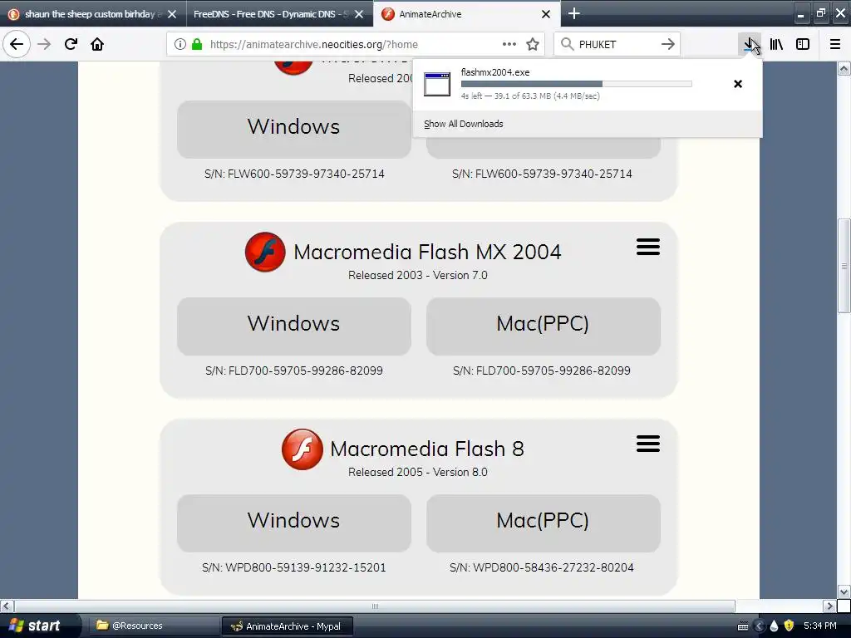Download Flash 8 for Mac(PPC)

tap(543, 523)
